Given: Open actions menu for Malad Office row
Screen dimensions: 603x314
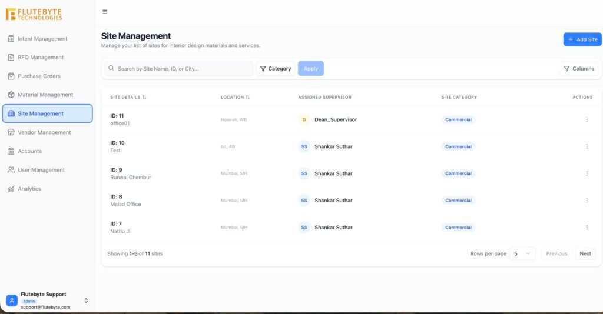Looking at the screenshot, I should pos(587,201).
